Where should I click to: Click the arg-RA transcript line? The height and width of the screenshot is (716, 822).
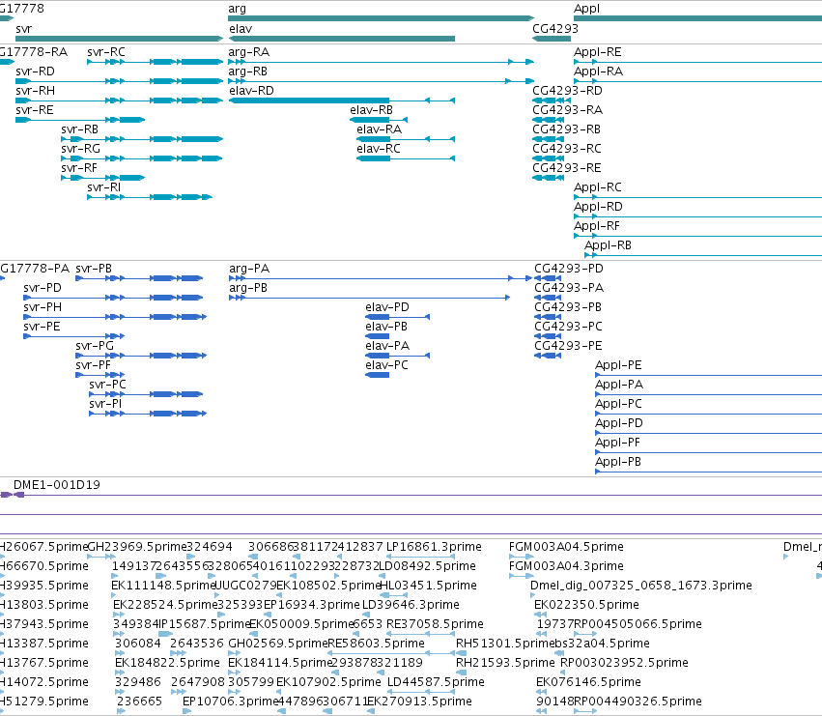(x=382, y=62)
